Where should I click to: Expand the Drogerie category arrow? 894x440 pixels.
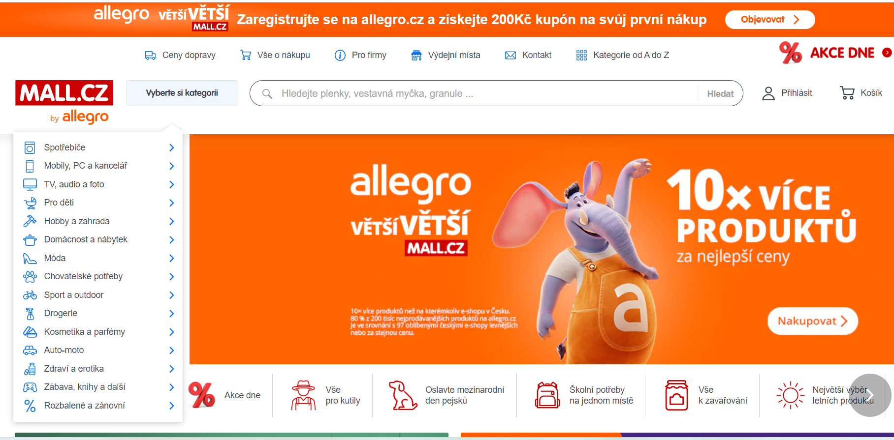click(172, 313)
